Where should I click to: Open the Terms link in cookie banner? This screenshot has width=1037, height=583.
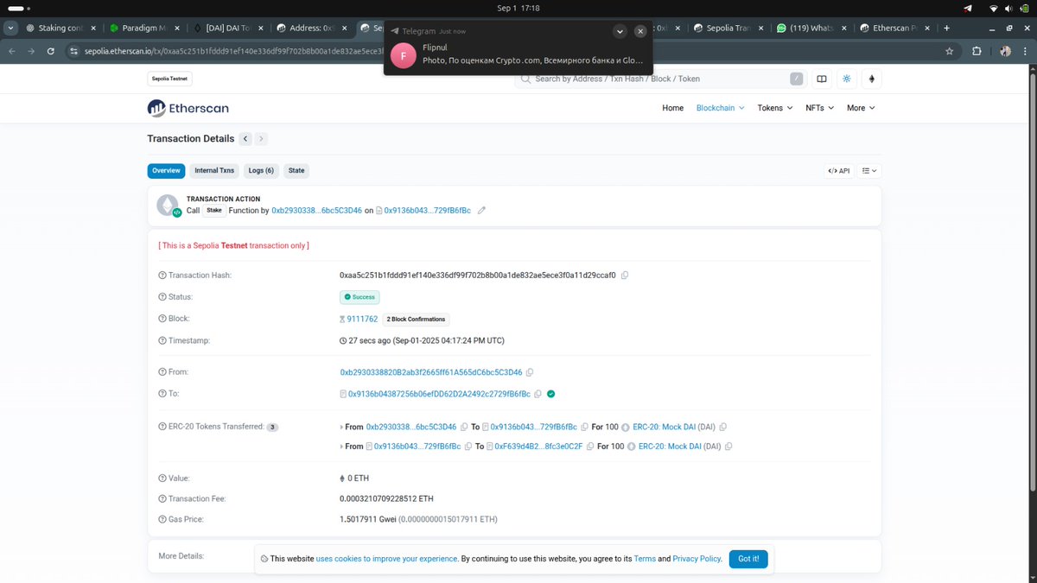(645, 559)
